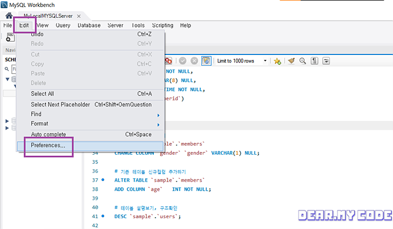
Task: Save snippet with the star icon
Action: point(277,61)
